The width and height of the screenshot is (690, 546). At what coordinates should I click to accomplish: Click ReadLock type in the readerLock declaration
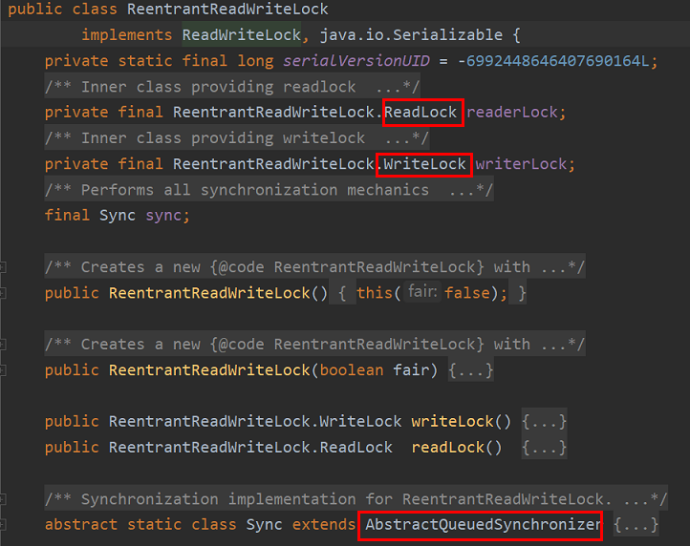coord(420,112)
